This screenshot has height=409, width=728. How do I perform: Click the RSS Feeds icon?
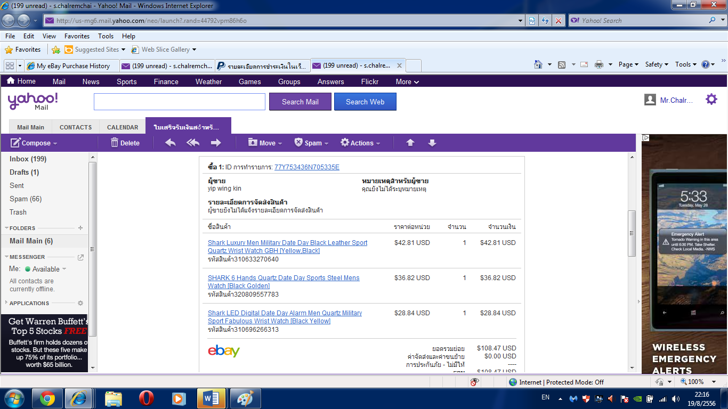[x=562, y=64]
